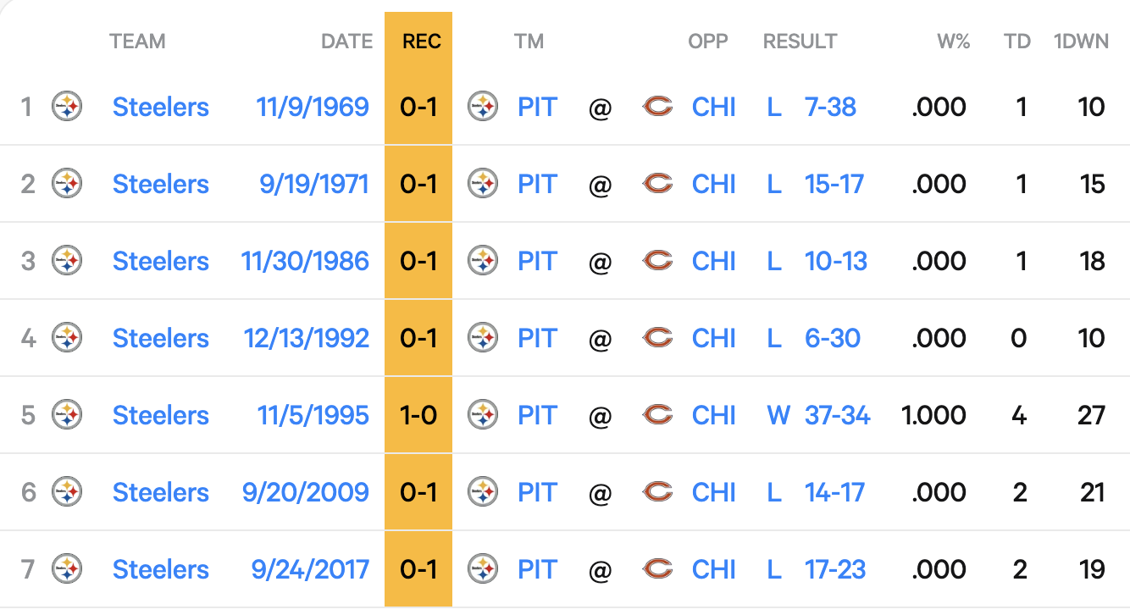Sort the table by DATE column

click(346, 42)
